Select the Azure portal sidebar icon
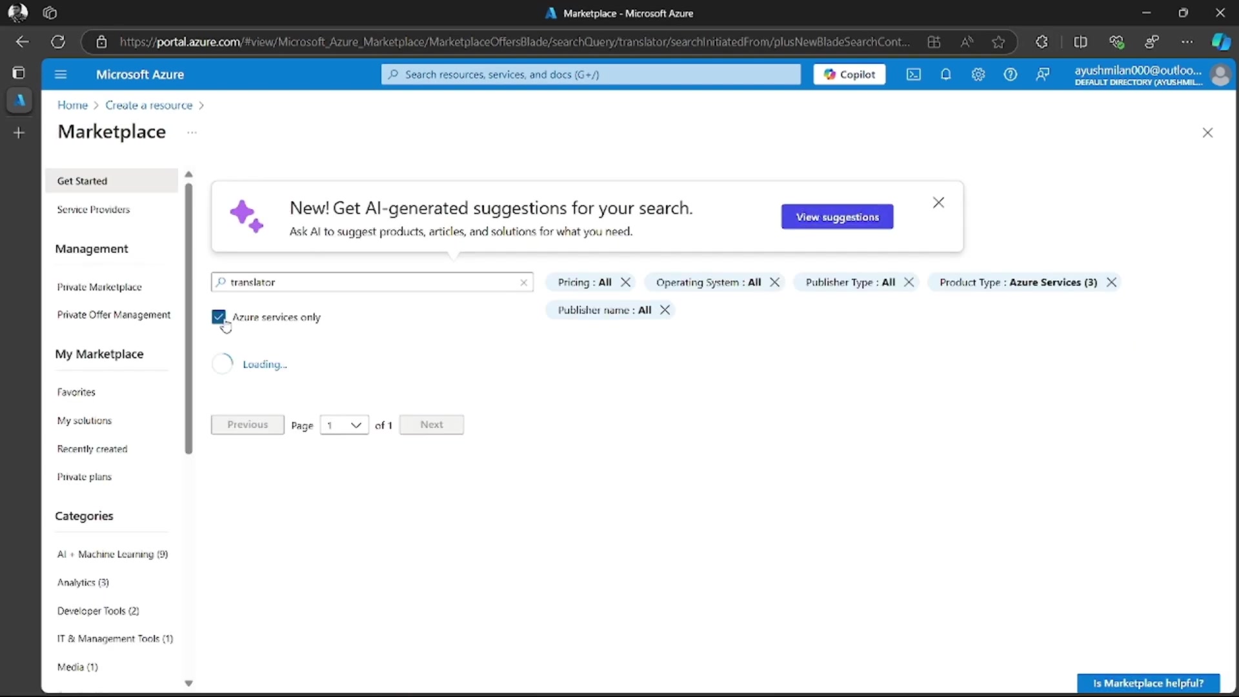 [x=19, y=101]
